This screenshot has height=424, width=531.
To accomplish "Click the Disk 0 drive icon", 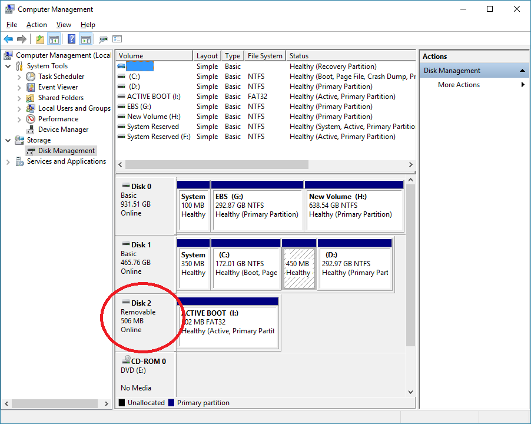I will [126, 185].
